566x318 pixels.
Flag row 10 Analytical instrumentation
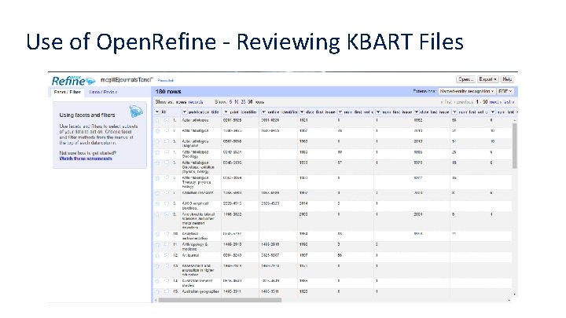pos(167,234)
